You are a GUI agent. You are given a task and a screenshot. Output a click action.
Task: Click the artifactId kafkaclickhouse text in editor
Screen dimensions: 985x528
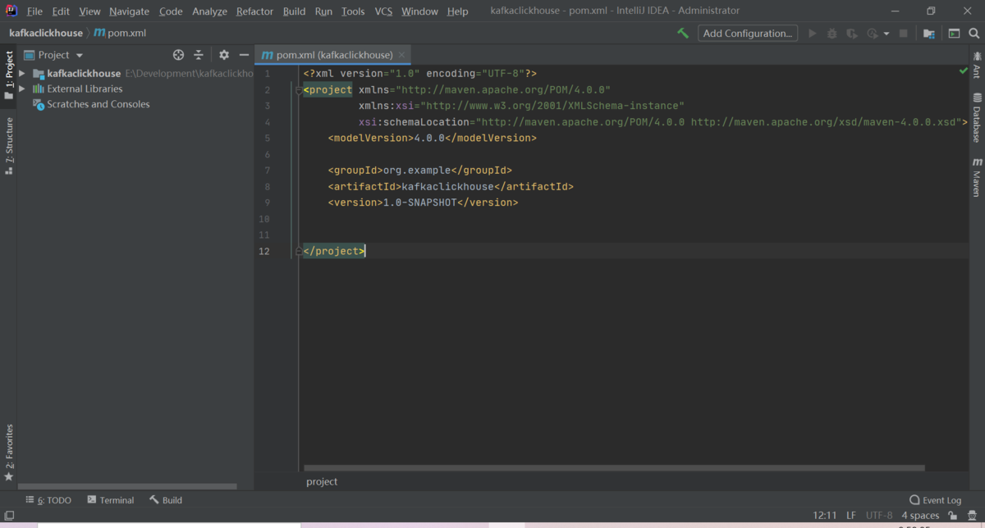coord(447,187)
